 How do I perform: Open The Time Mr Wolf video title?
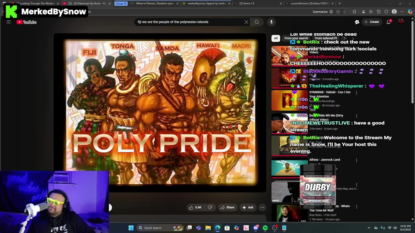pyautogui.click(x=321, y=210)
